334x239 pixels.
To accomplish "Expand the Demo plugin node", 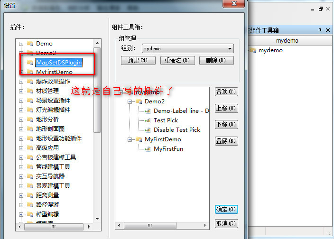I will click(x=21, y=44).
